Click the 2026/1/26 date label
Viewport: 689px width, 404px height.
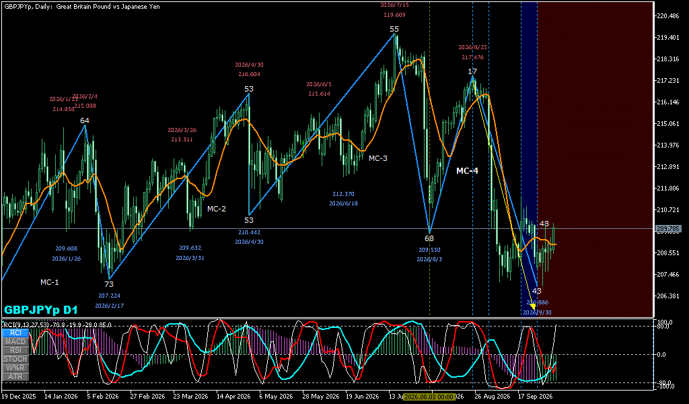pos(67,259)
